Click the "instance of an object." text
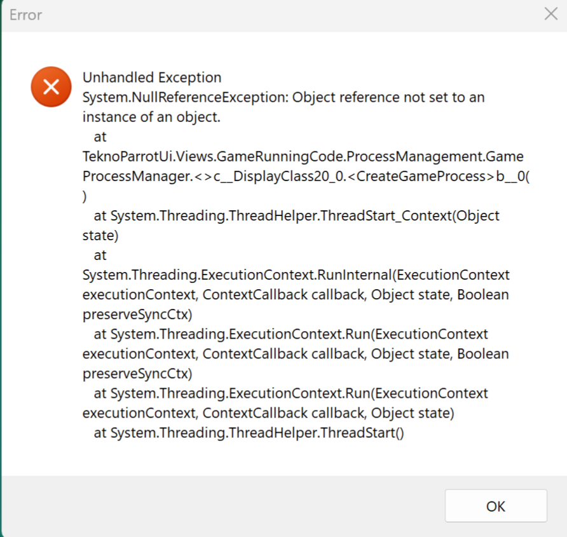 tap(151, 117)
